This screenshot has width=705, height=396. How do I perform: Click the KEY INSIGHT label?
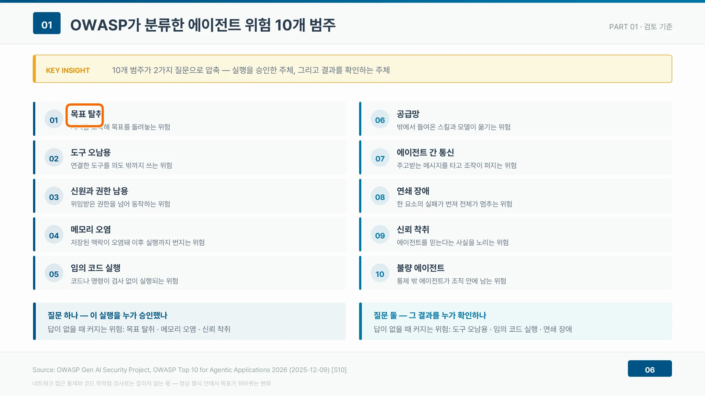click(68, 70)
